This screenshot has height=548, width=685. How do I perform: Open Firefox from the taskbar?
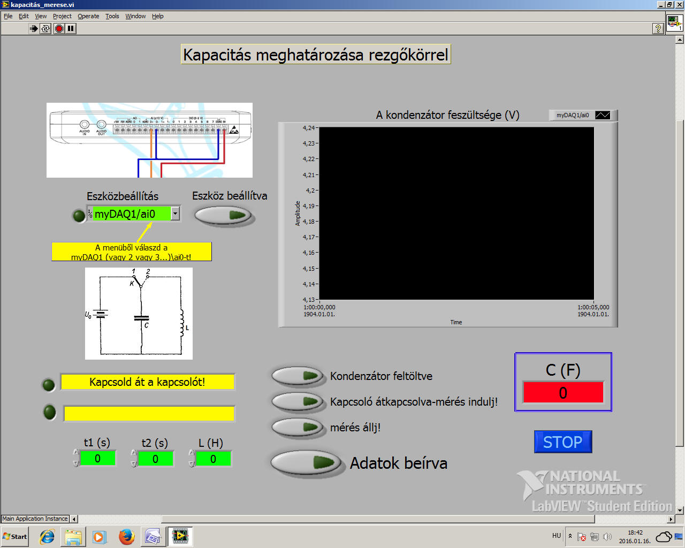(127, 536)
